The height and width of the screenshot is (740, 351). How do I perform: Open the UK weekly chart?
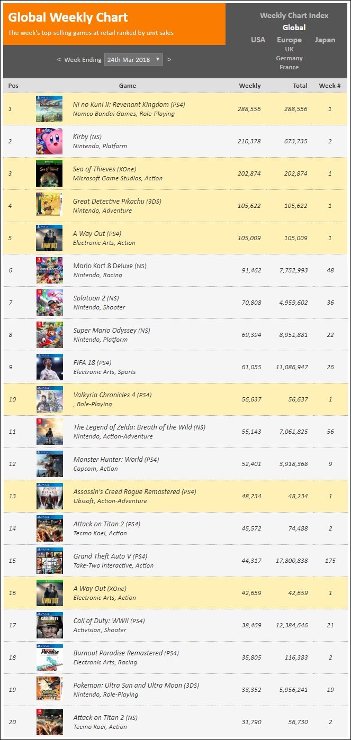pos(289,49)
